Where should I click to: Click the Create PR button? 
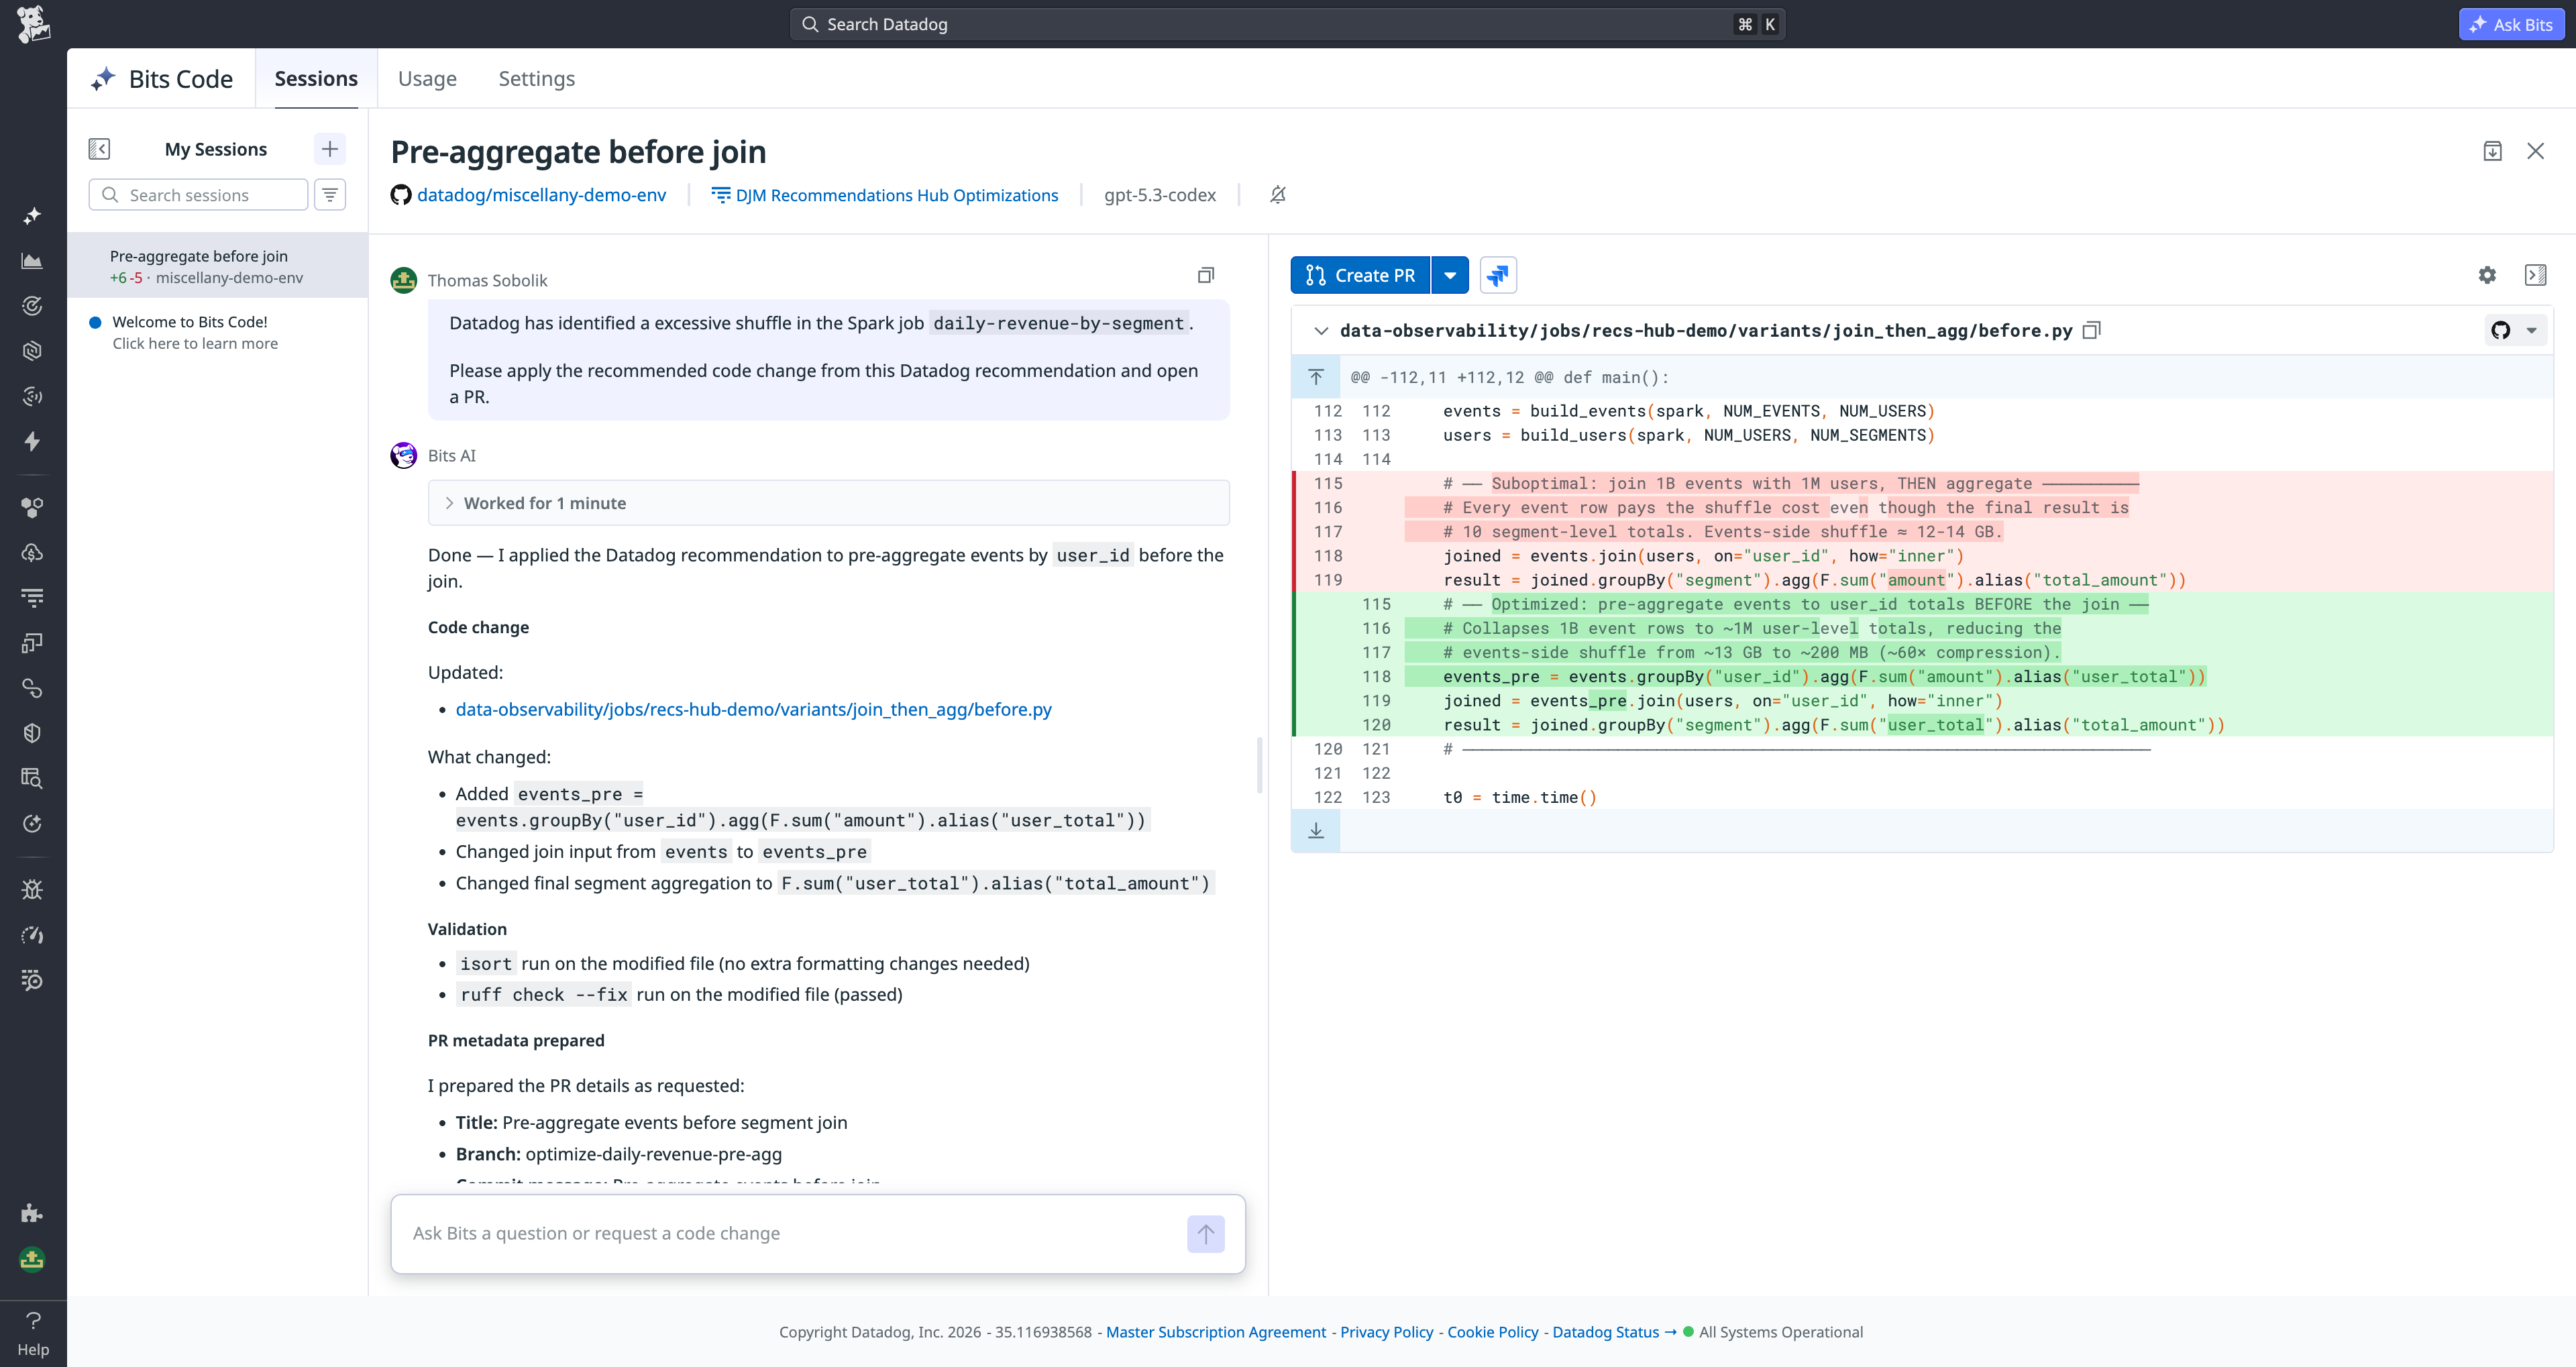[x=1360, y=275]
